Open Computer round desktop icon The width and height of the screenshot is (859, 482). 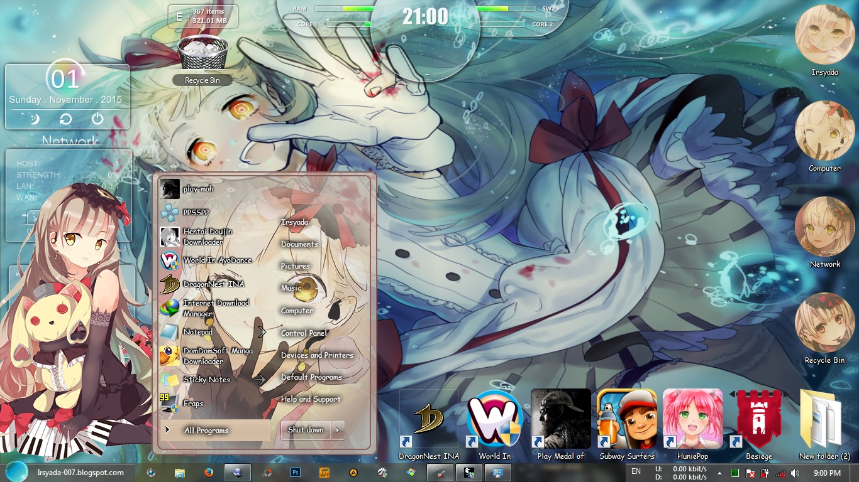click(824, 136)
